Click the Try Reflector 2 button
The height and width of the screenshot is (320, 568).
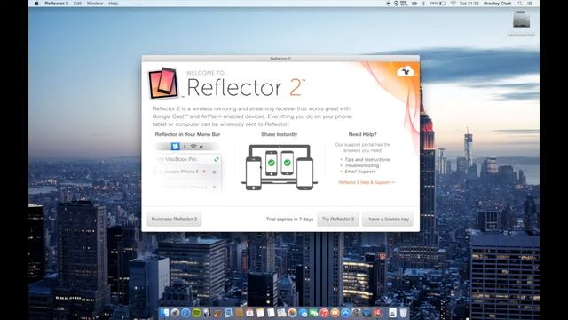point(338,220)
